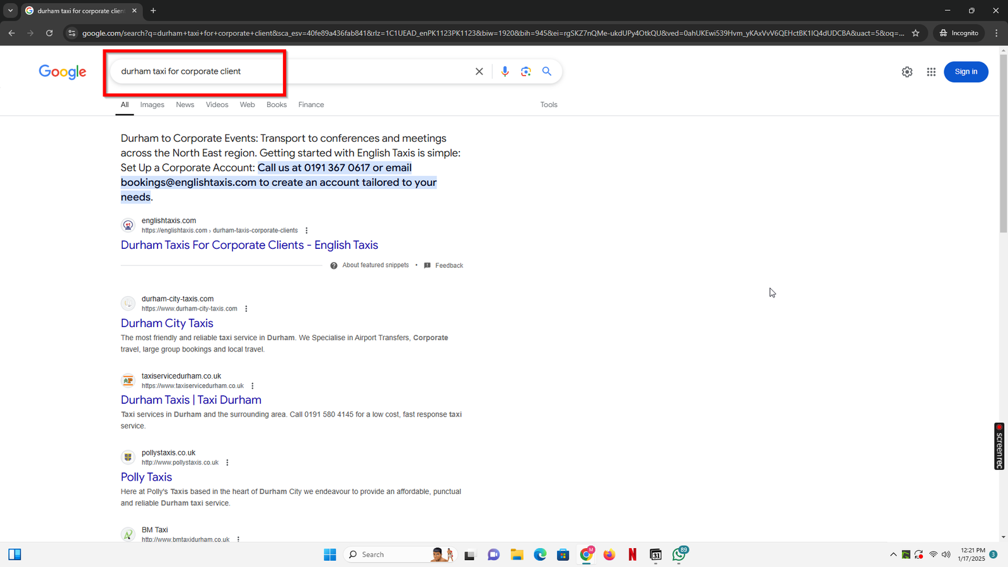
Task: Open the new tab plus button
Action: point(153,11)
